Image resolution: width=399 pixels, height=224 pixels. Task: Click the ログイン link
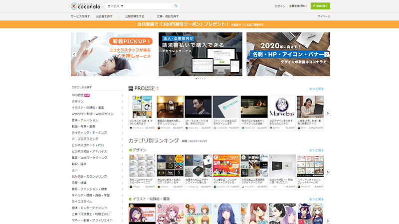point(280,6)
